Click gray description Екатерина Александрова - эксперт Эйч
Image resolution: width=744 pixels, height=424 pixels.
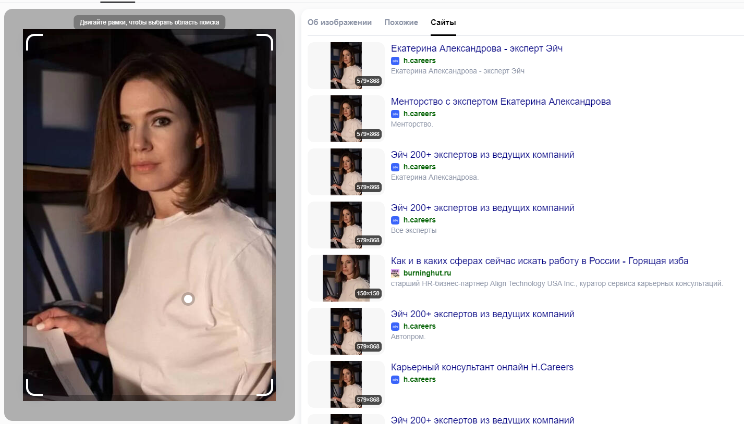pyautogui.click(x=458, y=71)
